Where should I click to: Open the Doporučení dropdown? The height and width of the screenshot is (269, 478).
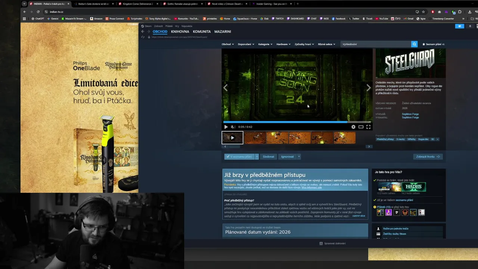pyautogui.click(x=246, y=44)
